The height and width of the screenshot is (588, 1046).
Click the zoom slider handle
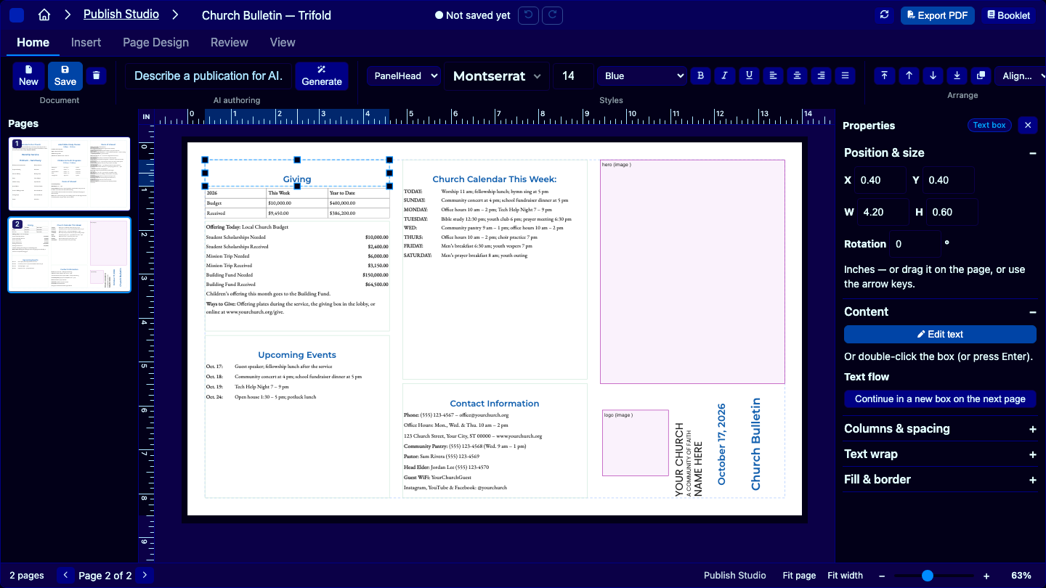tap(928, 576)
